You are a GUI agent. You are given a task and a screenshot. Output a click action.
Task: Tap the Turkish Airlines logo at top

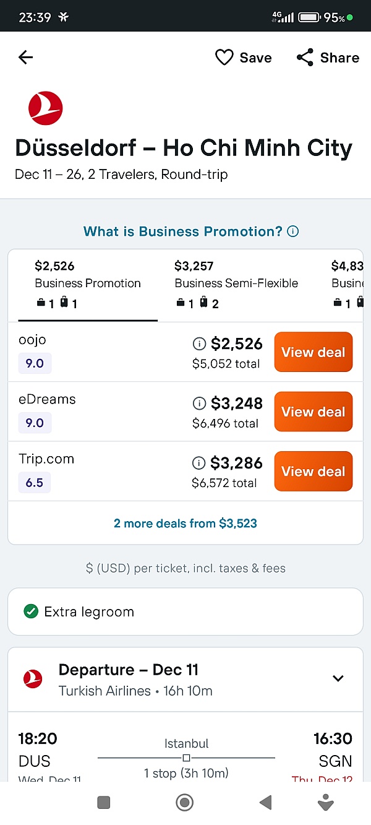pos(45,108)
